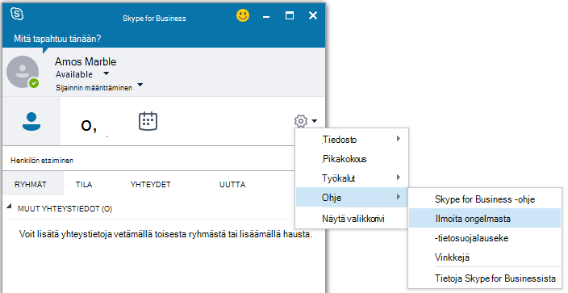Choose Vinkkejä submenu entry

pos(485,257)
